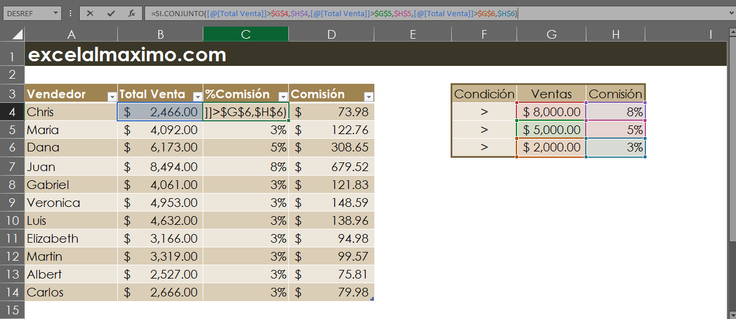Click the Veronica vendor cell
This screenshot has height=319, width=736.
(x=71, y=203)
